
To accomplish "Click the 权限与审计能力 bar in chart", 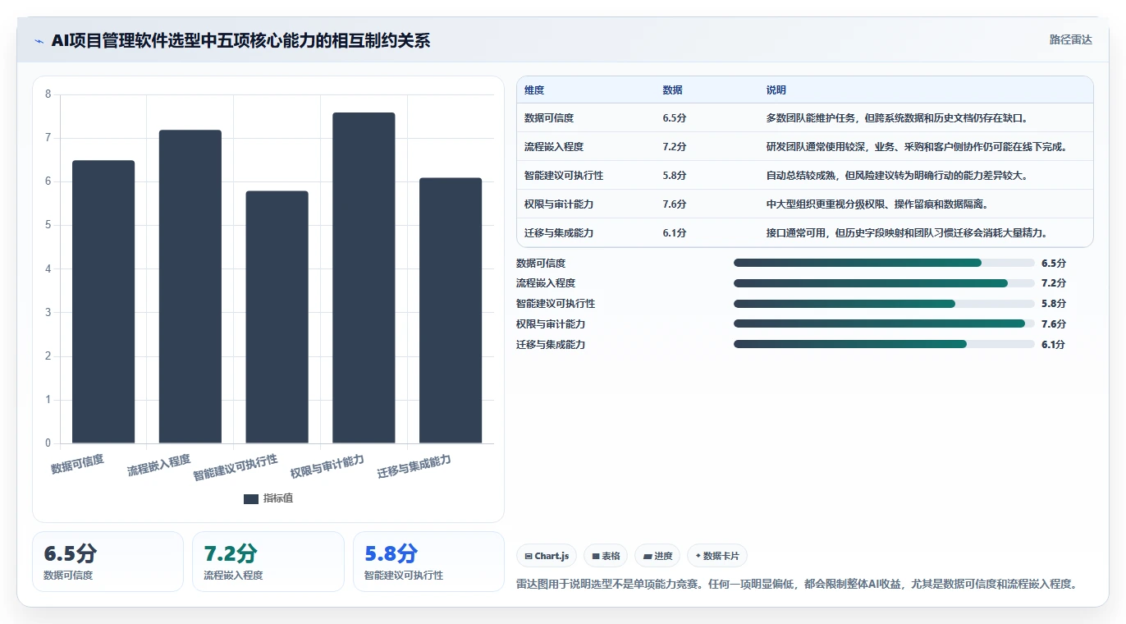I will [364, 278].
